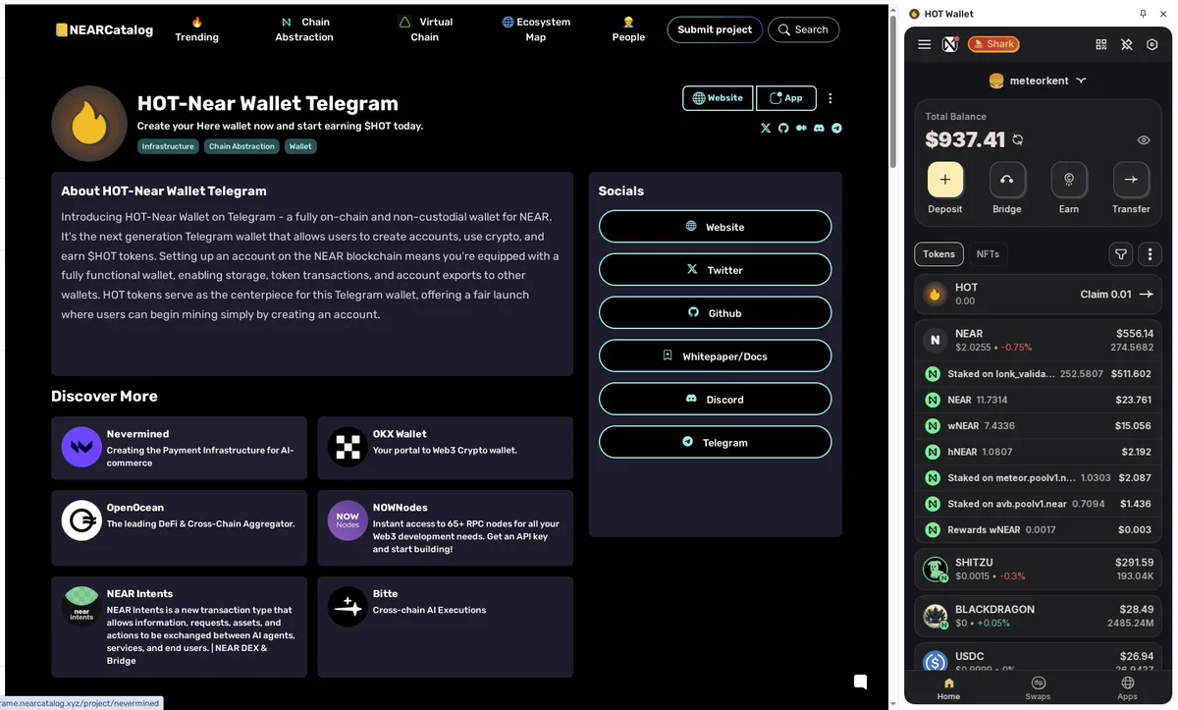Click the NEARCatalog logo

point(104,29)
